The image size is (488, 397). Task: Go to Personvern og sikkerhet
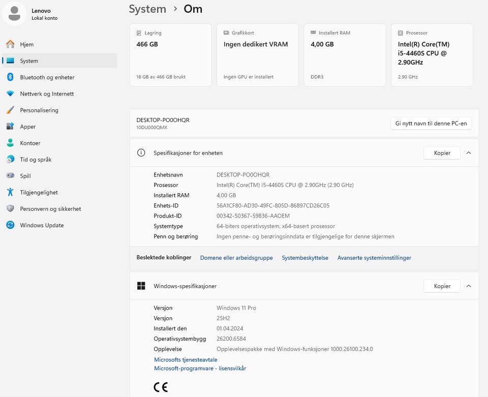click(x=59, y=209)
